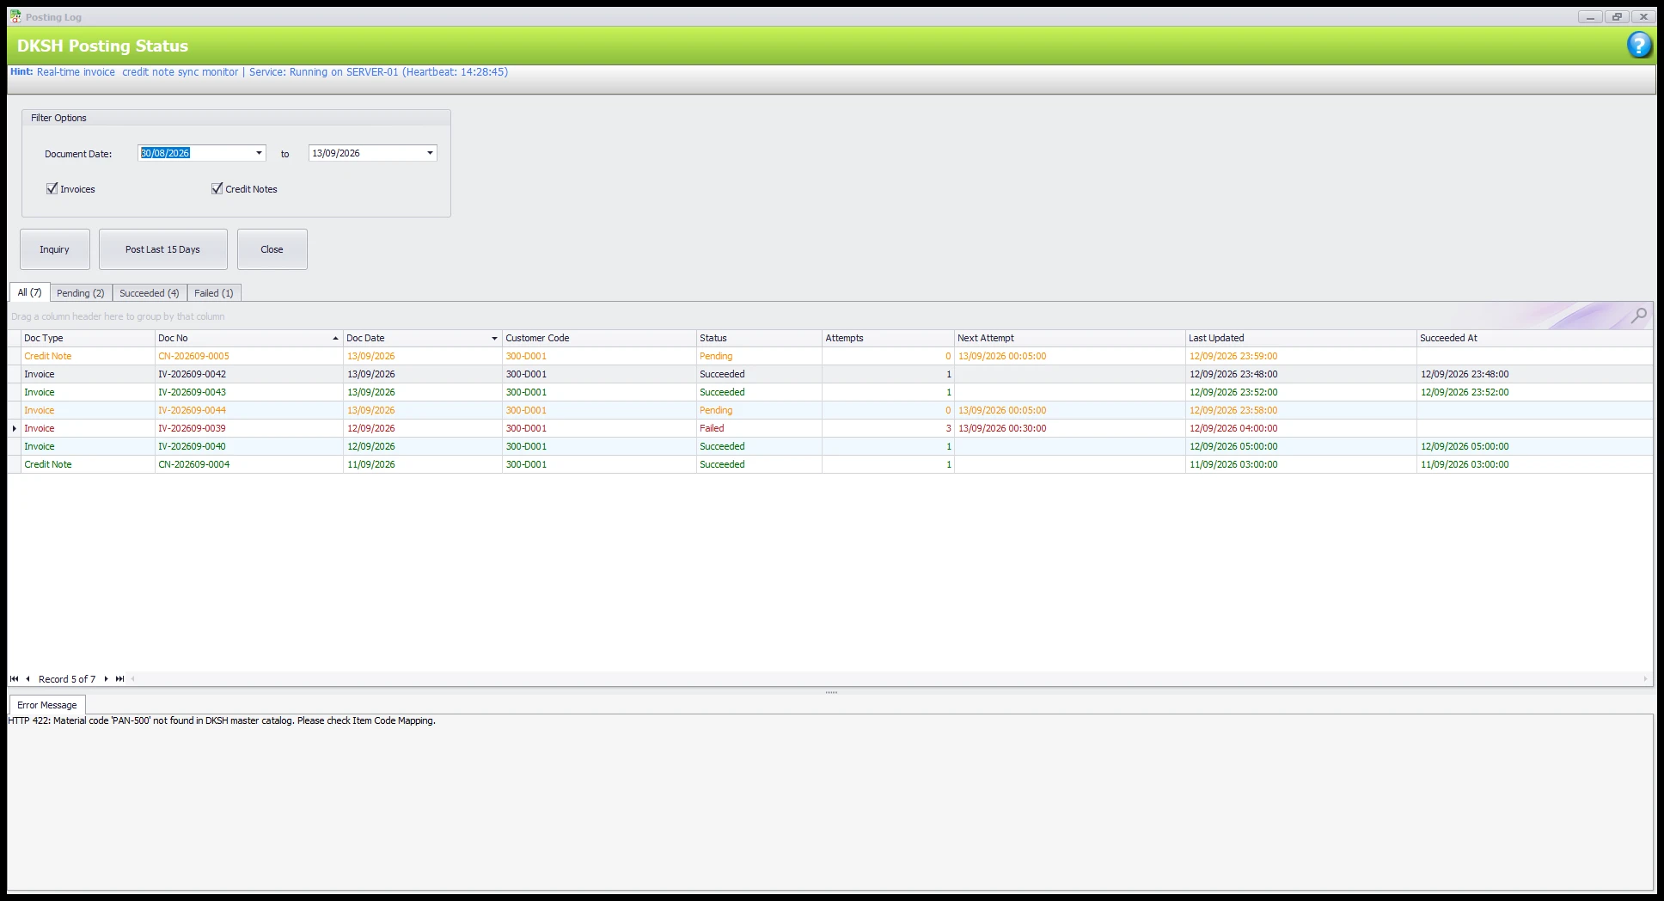
Task: Click the Close button
Action: coord(272,249)
